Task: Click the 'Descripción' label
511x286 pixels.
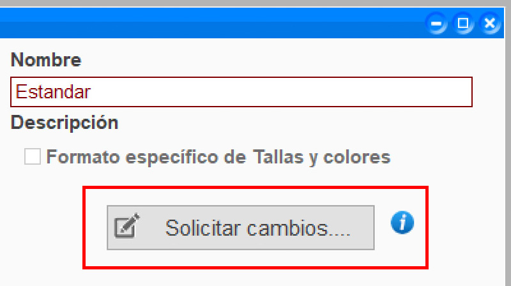Action: pos(65,123)
